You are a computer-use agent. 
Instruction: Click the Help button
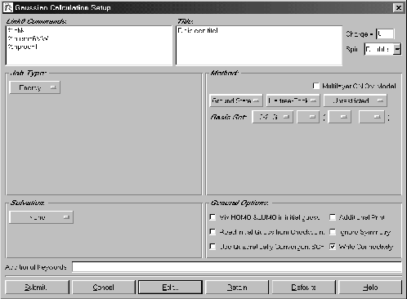pos(370,288)
